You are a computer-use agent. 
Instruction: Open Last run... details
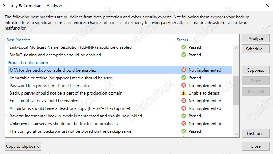click(256, 133)
